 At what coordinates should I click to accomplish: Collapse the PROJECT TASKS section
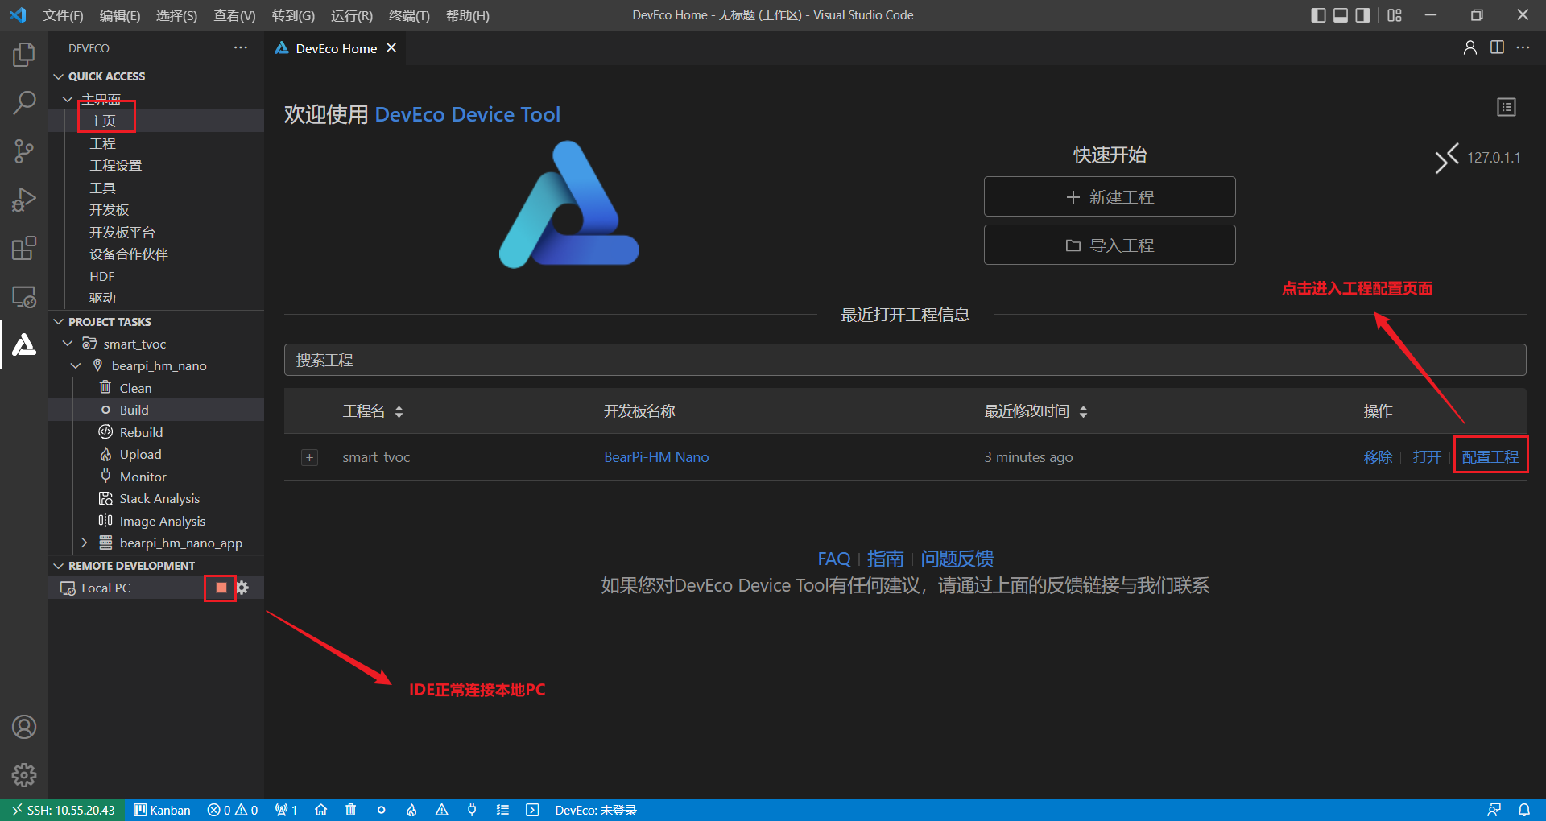coord(58,322)
